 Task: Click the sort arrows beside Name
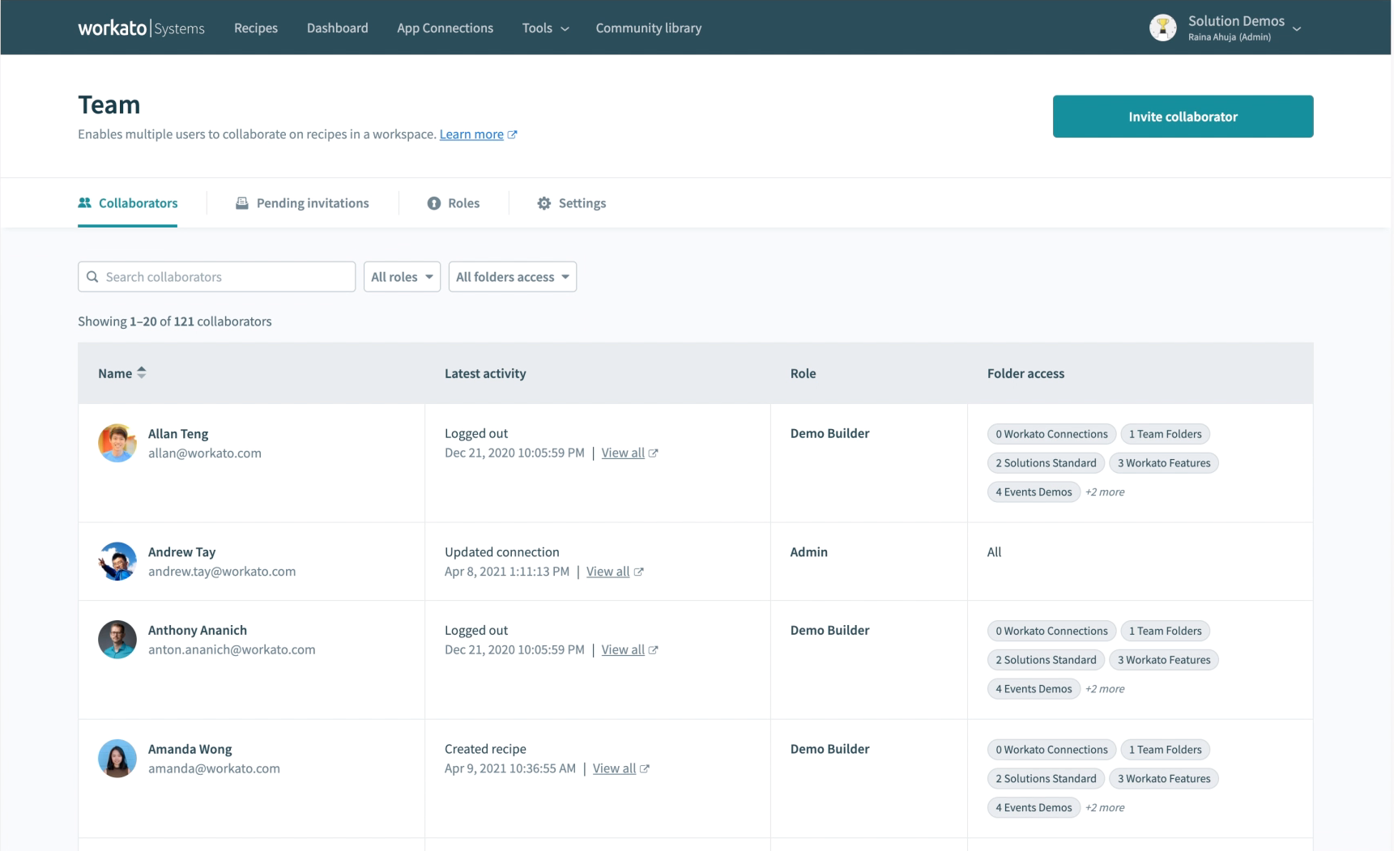(142, 372)
